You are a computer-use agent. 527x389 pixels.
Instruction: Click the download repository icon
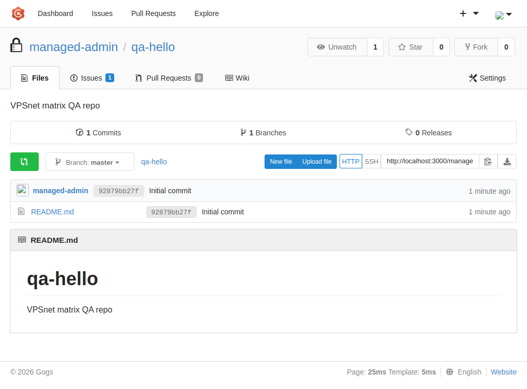pyautogui.click(x=507, y=162)
